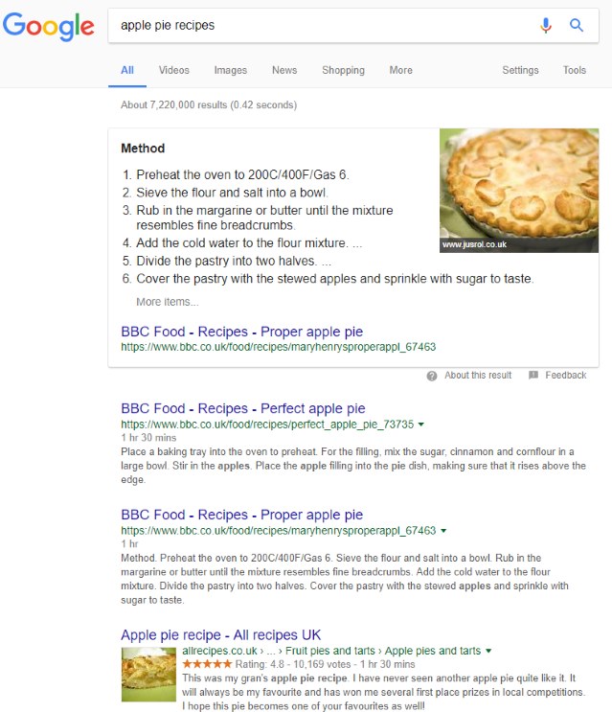Switch to the Images tab
Screen dimensions: 612x712
[231, 70]
